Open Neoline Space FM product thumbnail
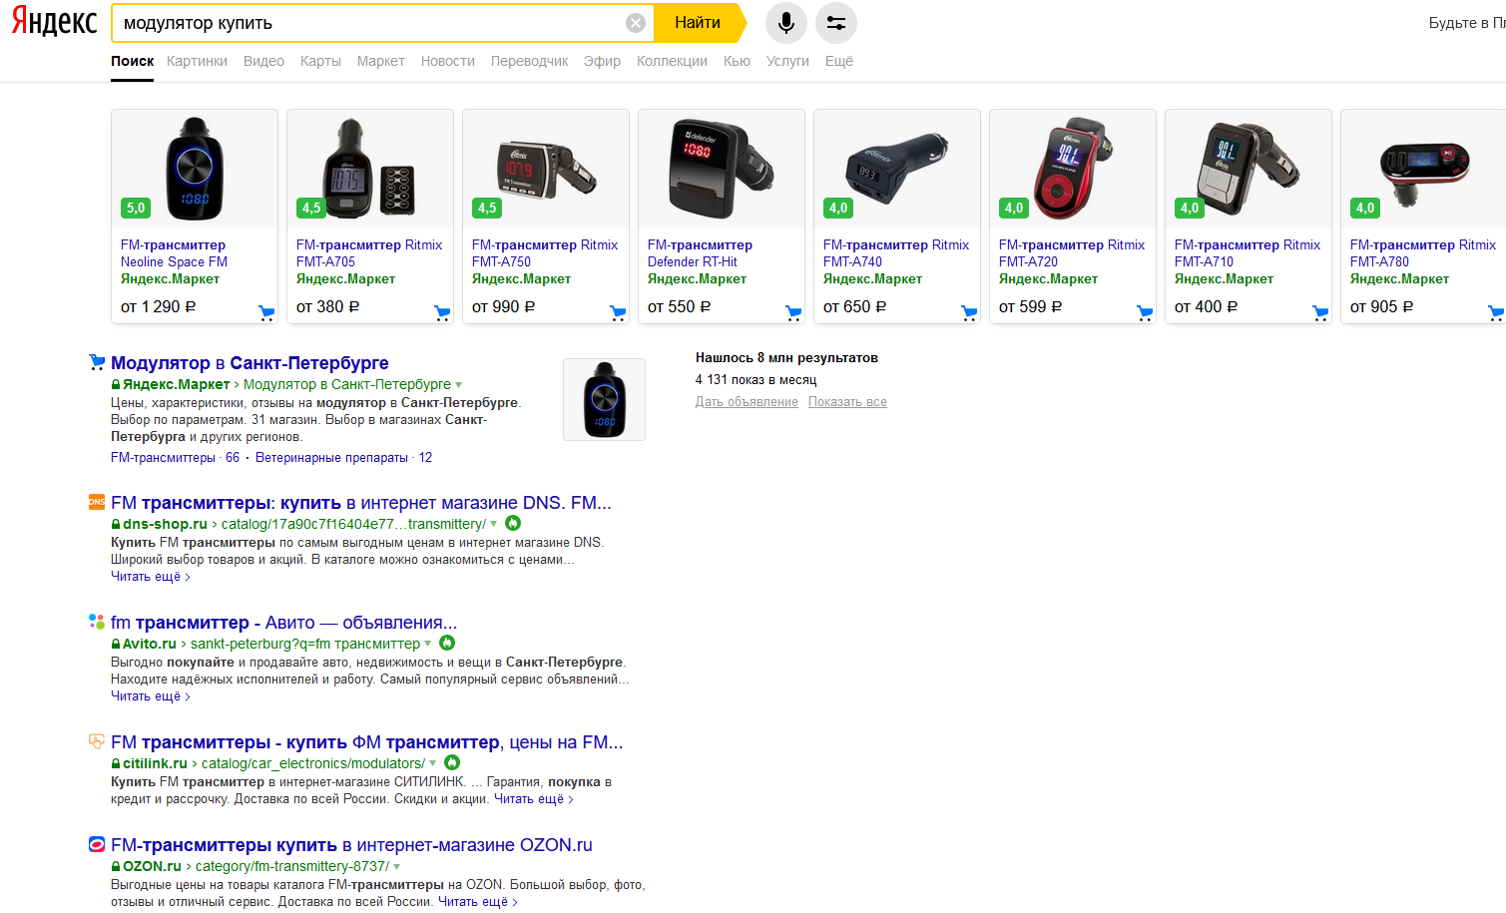The width and height of the screenshot is (1506, 913). pos(195,169)
